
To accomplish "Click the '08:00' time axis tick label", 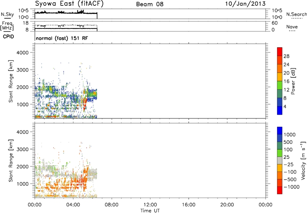I will [x=112, y=205].
